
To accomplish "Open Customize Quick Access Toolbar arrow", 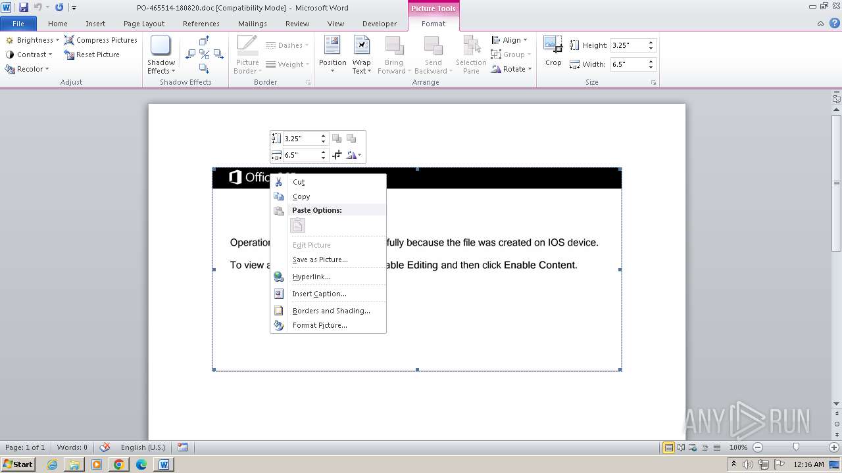I will 74,8.
